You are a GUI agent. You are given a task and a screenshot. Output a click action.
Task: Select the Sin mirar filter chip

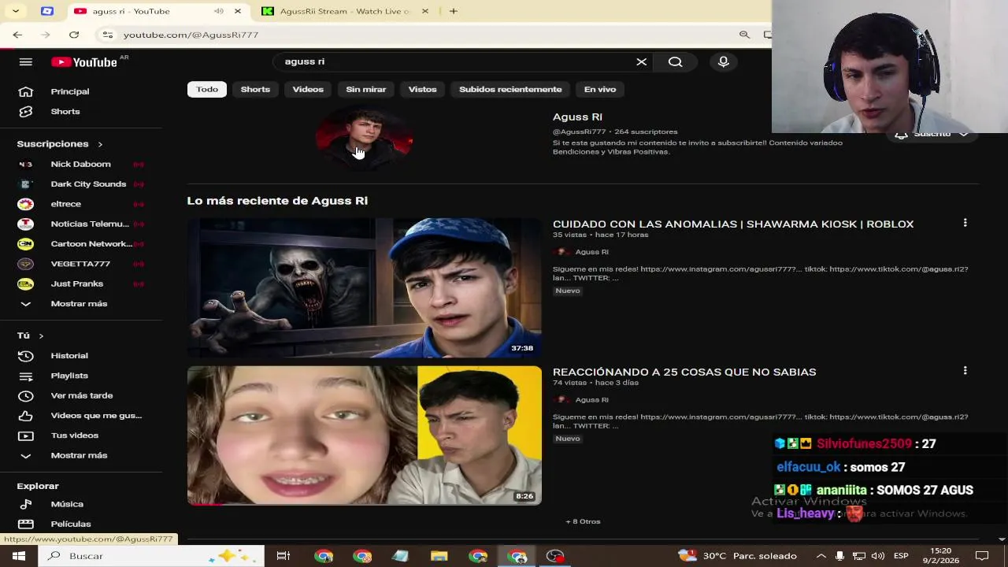(x=366, y=89)
